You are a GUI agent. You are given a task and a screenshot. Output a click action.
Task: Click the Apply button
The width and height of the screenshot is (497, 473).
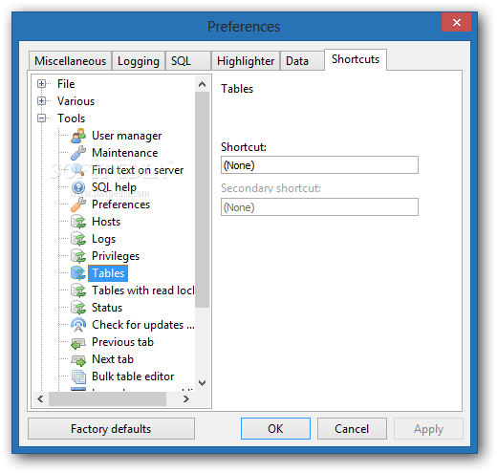428,429
